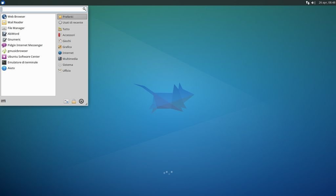Launch Web Browser from the favorites list
This screenshot has width=336, height=196.
click(x=16, y=17)
